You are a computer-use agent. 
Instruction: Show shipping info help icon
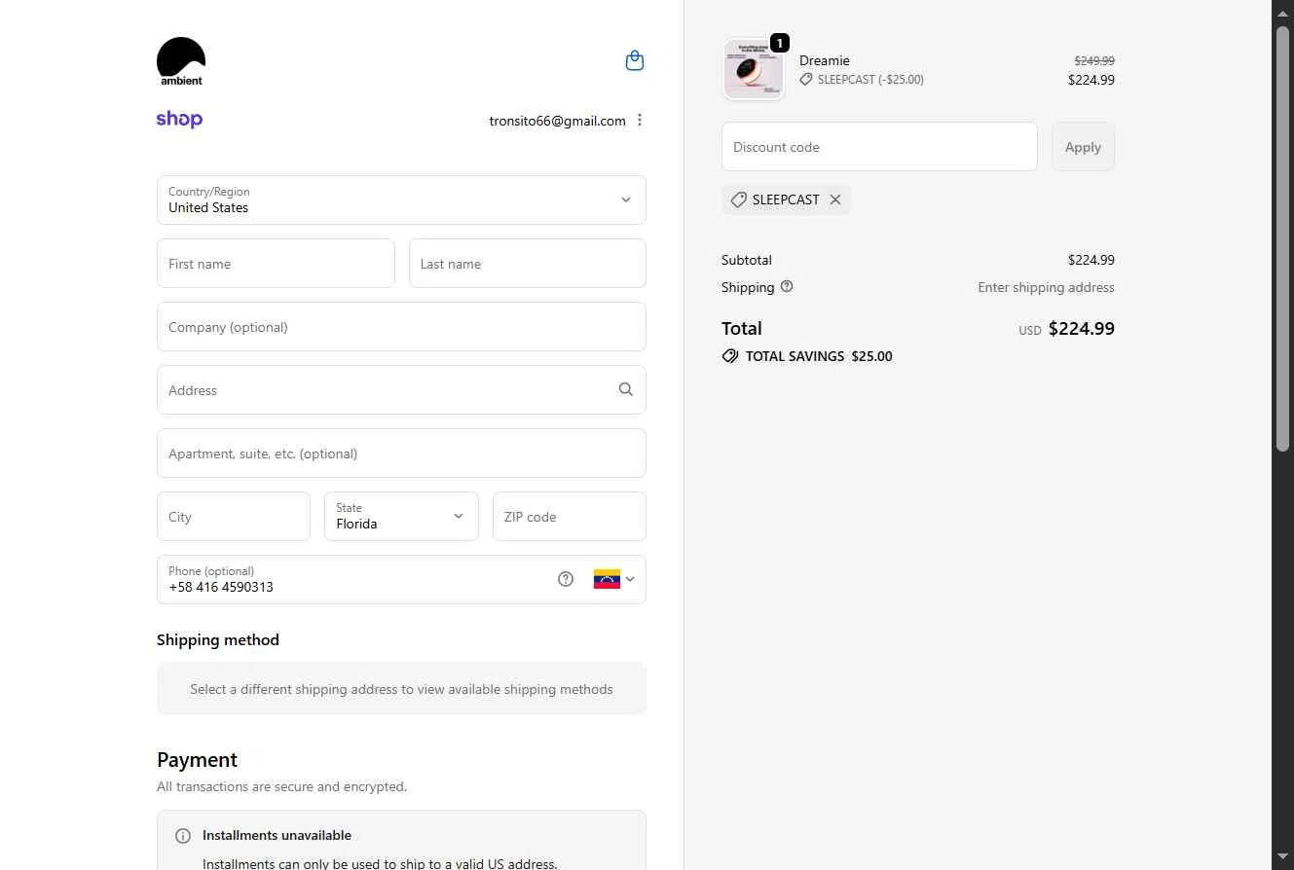tap(787, 287)
